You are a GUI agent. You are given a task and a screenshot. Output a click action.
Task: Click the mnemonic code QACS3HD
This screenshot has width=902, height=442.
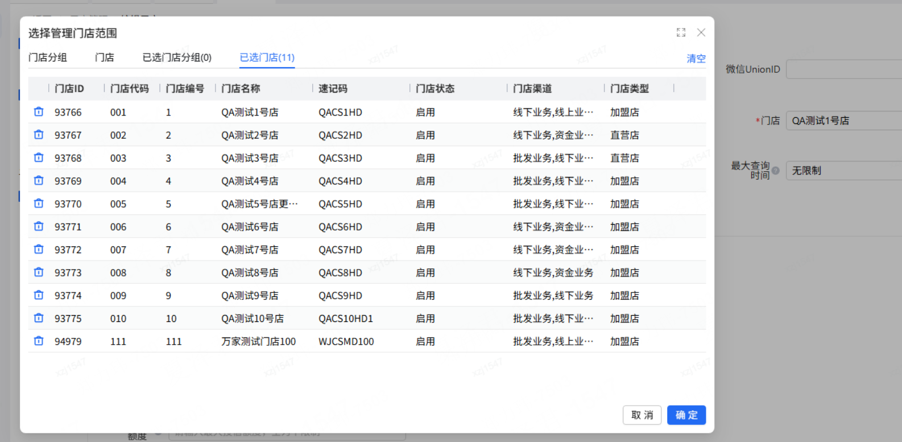pyautogui.click(x=340, y=158)
